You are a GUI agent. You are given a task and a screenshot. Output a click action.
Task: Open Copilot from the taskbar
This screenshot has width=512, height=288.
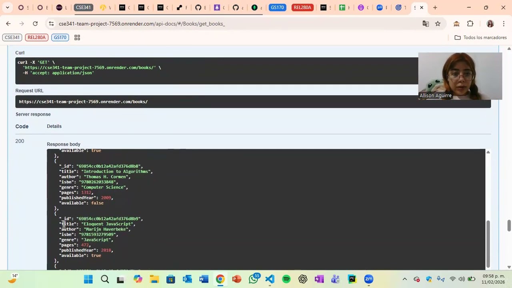pyautogui.click(x=138, y=279)
